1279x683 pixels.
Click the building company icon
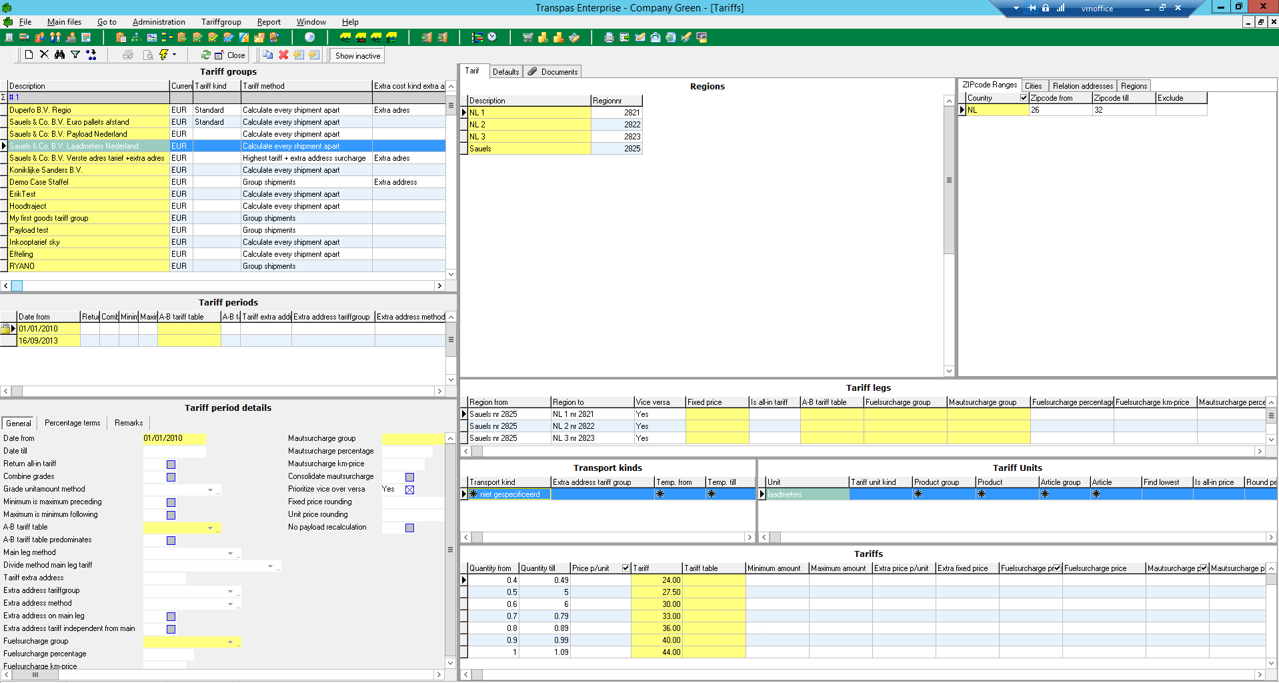[9, 37]
